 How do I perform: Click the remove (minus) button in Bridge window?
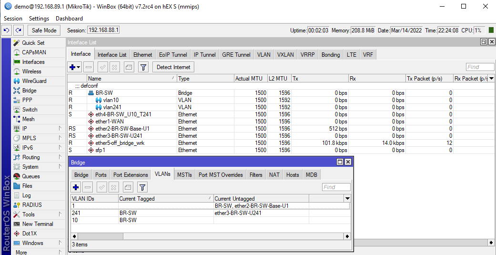click(88, 187)
